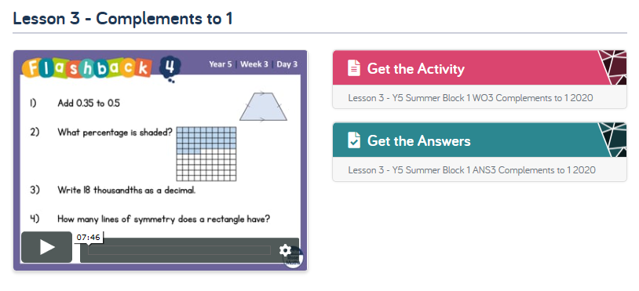Click the document icon beside Get the Activity
Viewport: 639px width, 291px height.
point(354,68)
